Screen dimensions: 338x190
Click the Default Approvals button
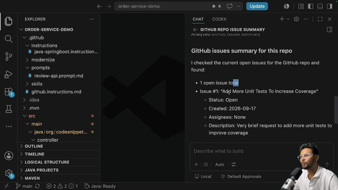241,177
